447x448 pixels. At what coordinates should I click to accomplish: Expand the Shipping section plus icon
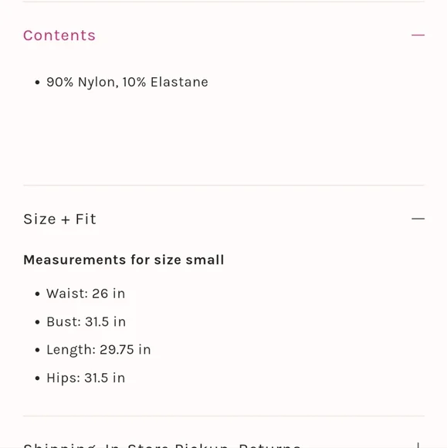click(418, 445)
